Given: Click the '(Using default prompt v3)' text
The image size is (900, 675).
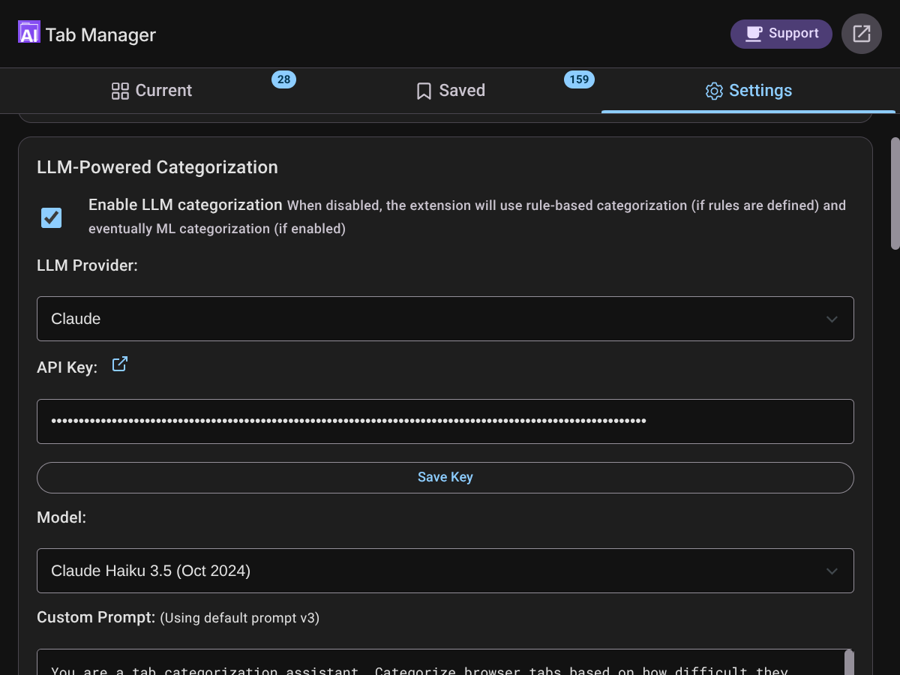Looking at the screenshot, I should click(239, 619).
